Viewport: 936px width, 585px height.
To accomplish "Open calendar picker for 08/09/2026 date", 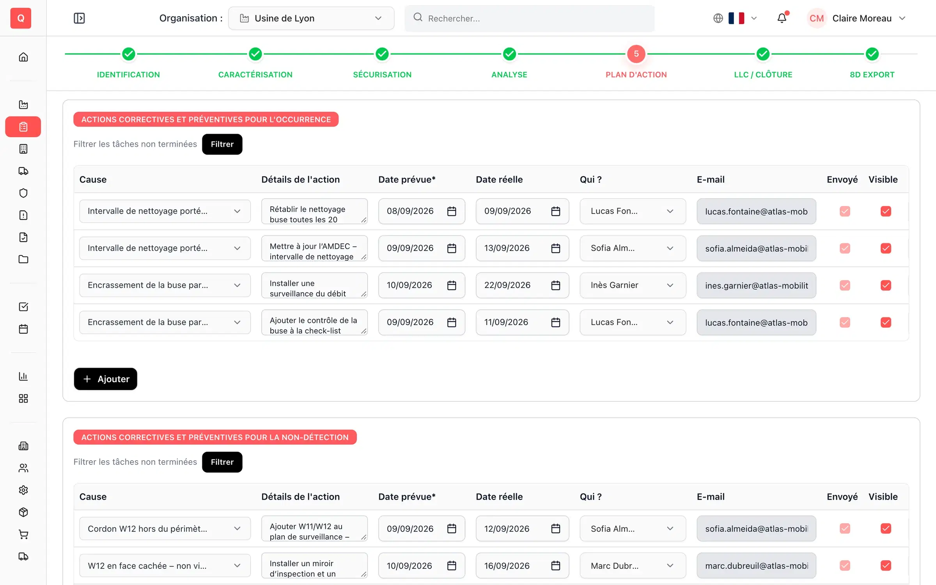I will pos(452,211).
